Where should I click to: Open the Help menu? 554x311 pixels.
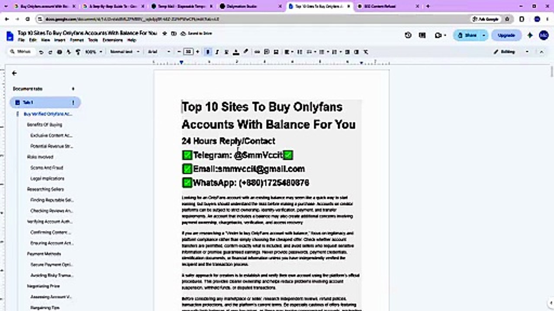[x=132, y=40]
